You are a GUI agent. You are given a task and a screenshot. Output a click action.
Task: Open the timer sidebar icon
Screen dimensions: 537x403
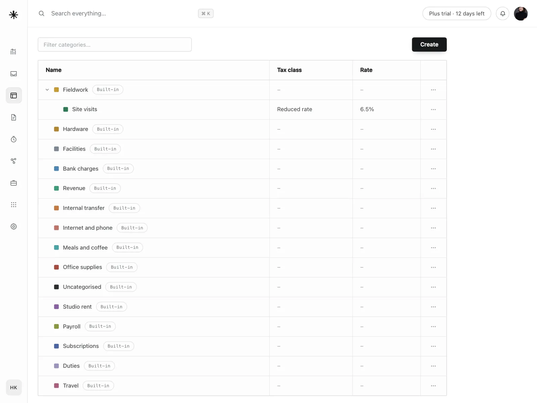coord(14,139)
